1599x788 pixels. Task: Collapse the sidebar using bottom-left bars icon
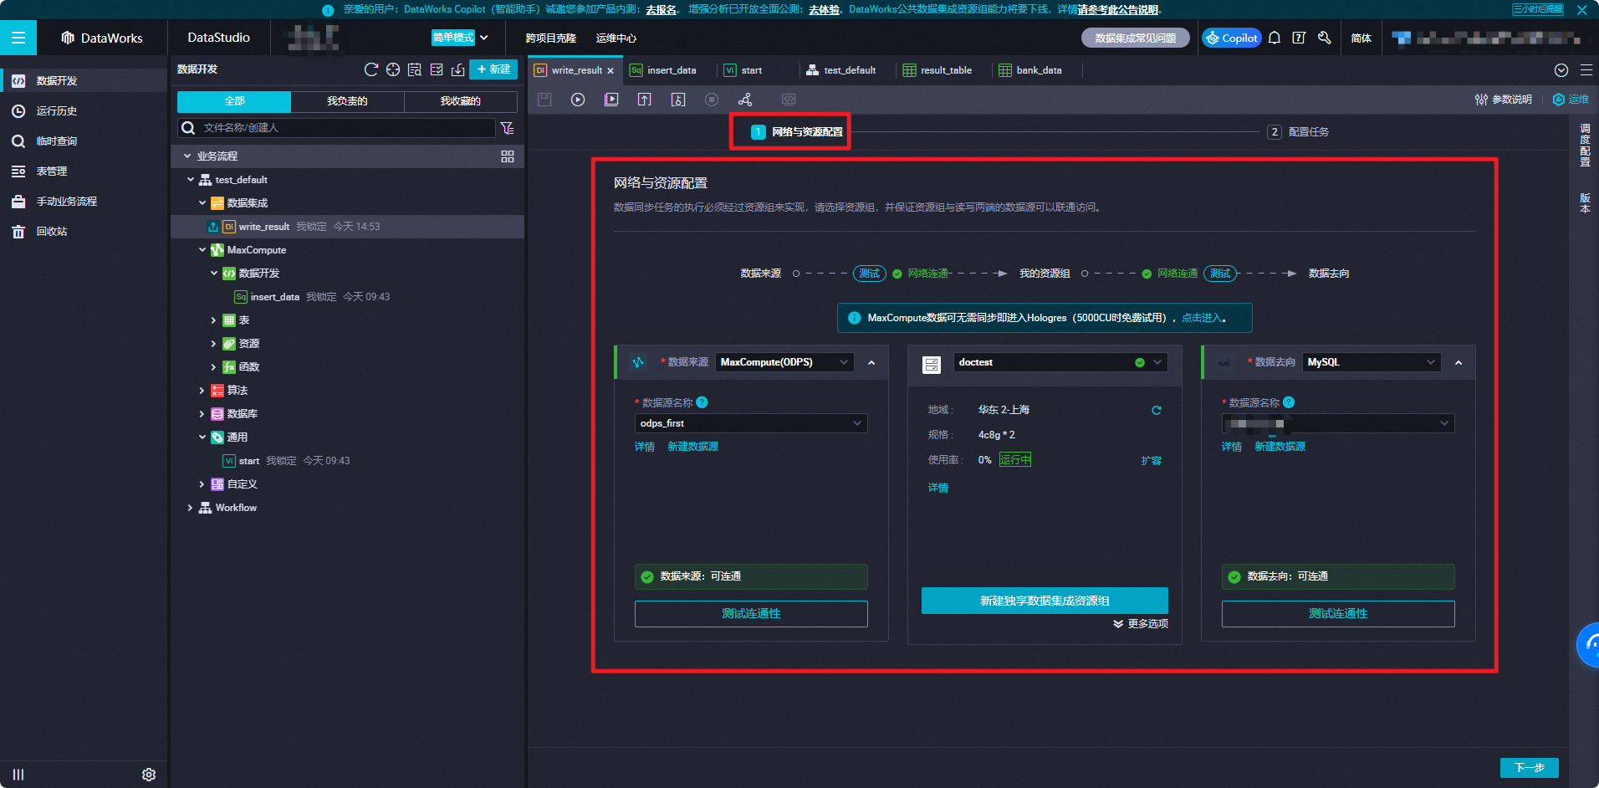tap(18, 775)
